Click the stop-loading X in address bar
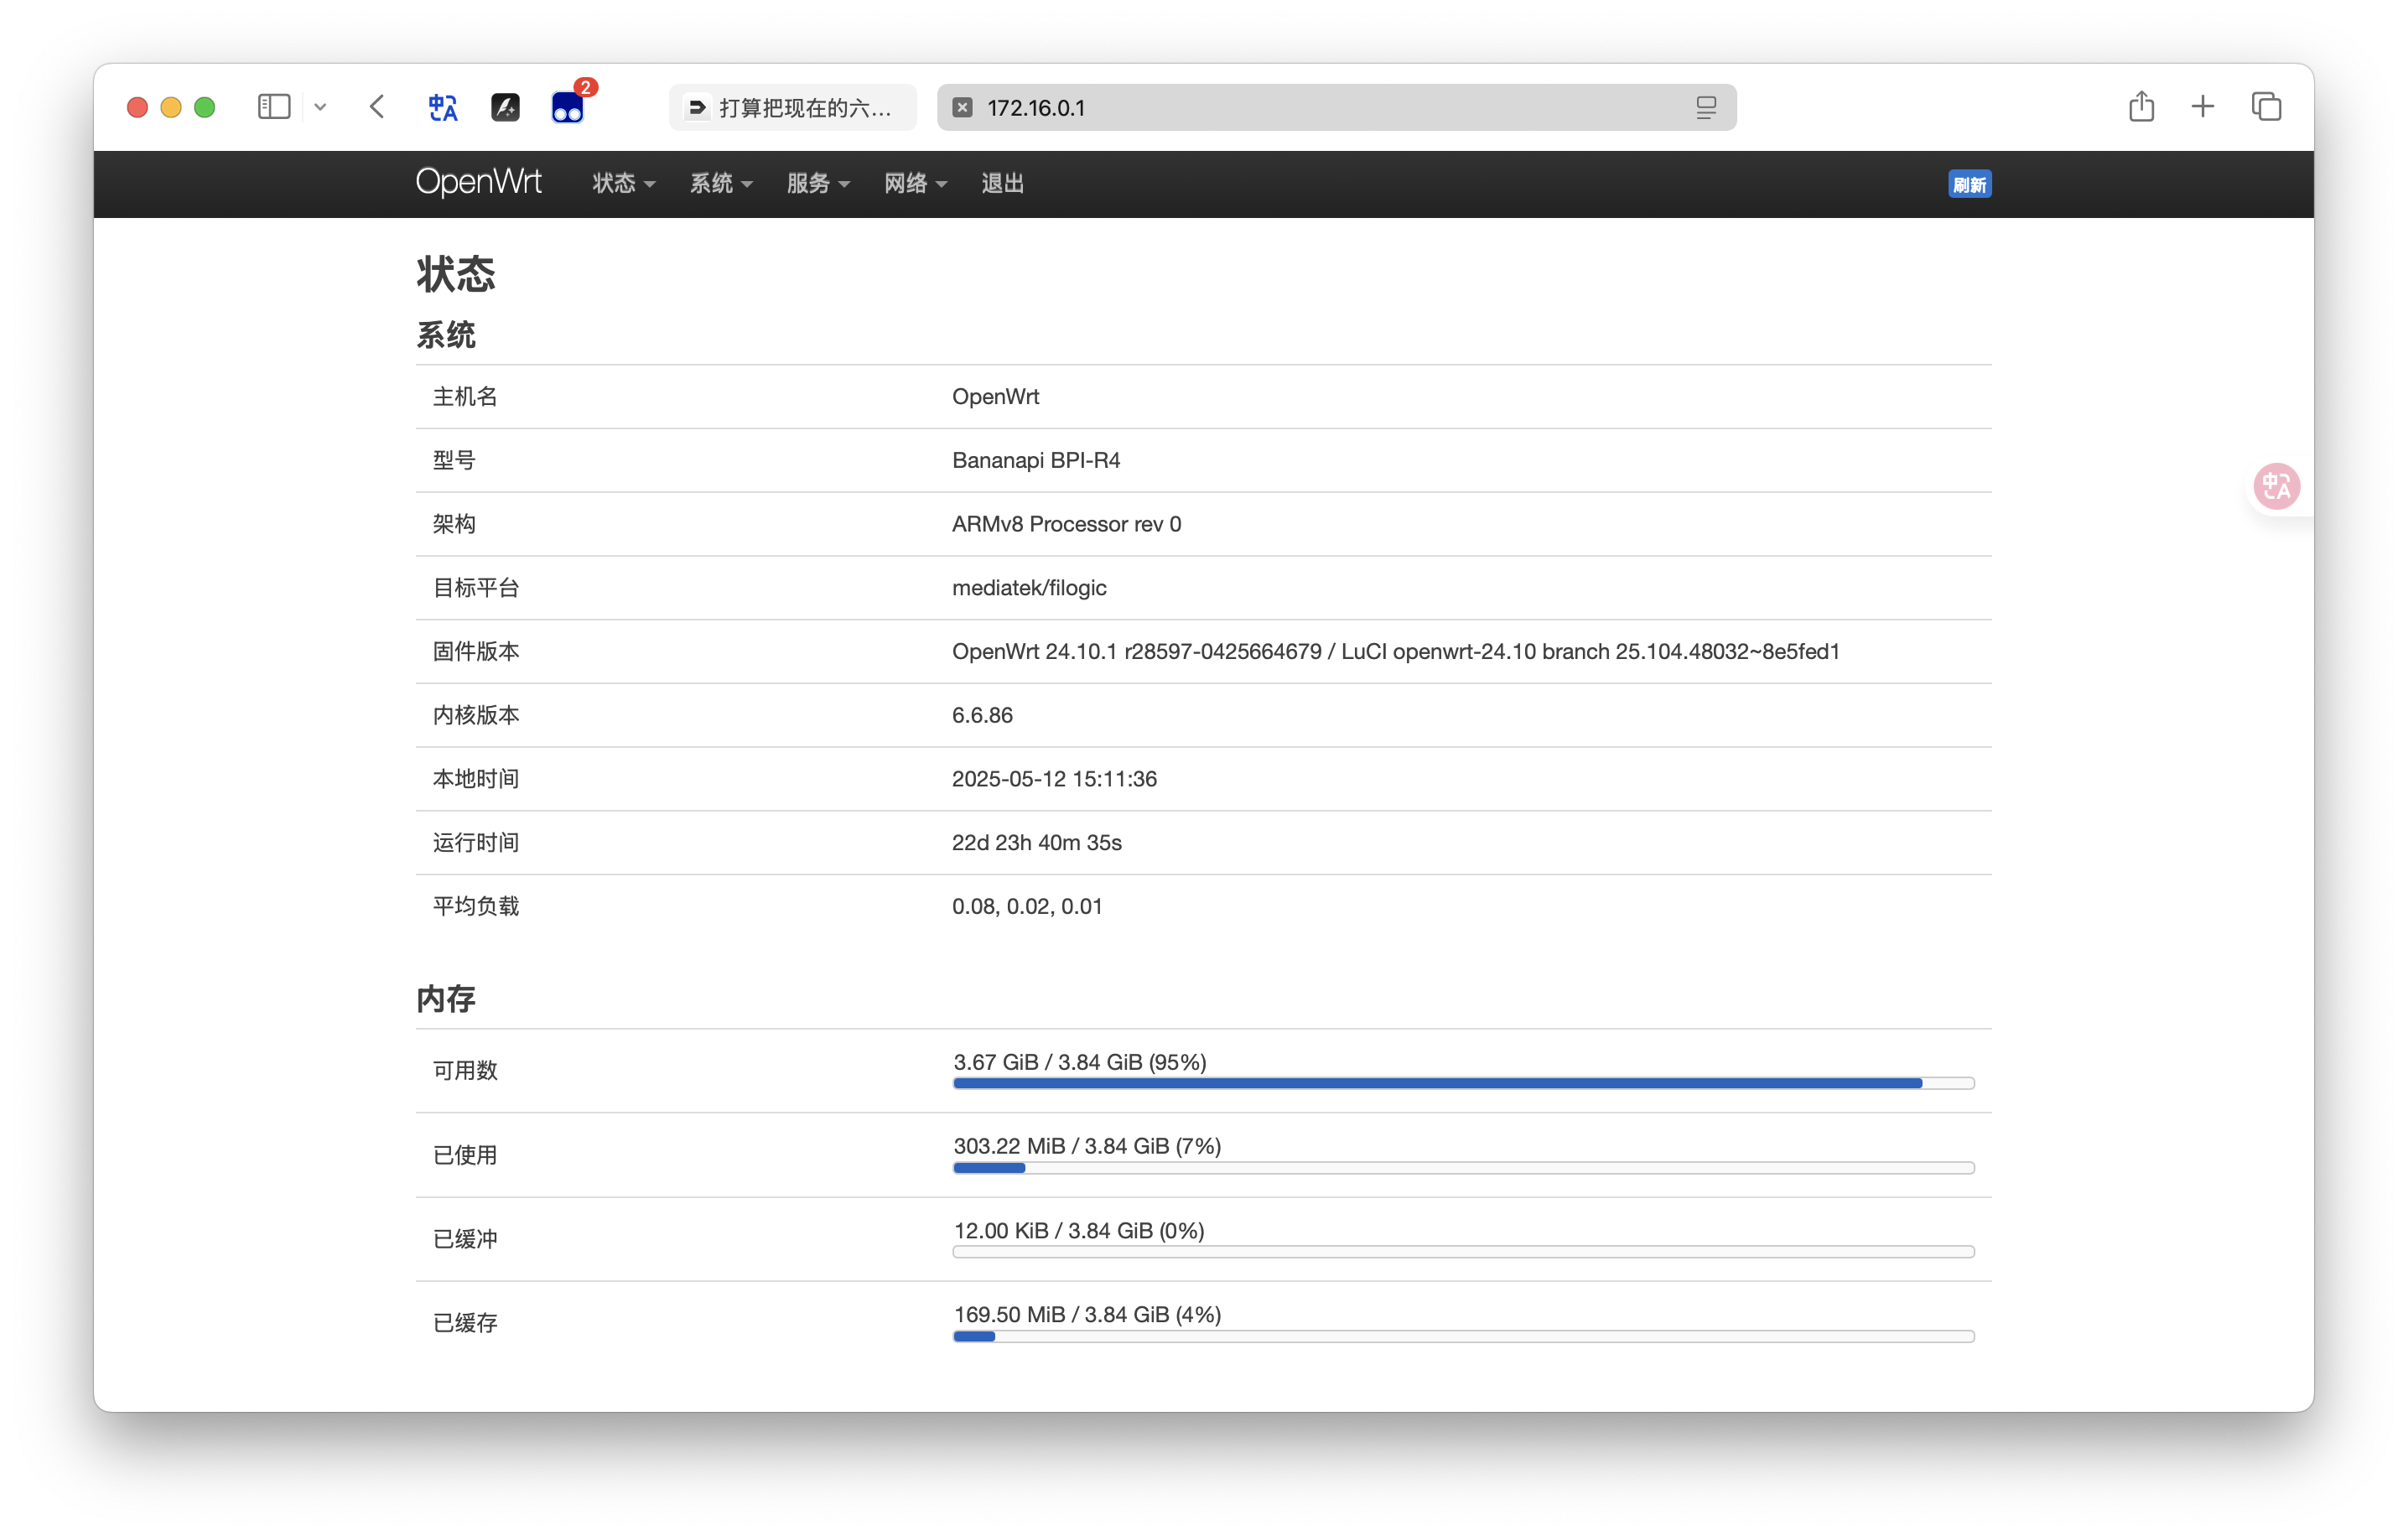 pos(962,107)
